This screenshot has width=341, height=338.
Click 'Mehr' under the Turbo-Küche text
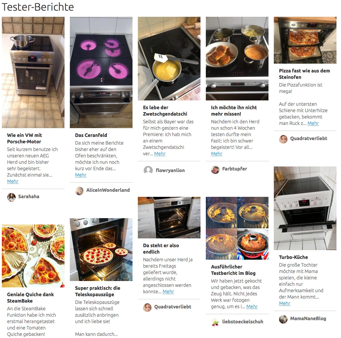(x=285, y=303)
